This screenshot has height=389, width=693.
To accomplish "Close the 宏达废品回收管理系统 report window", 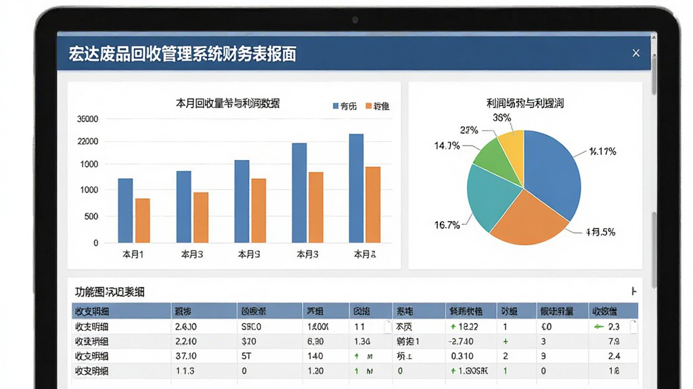I will (x=636, y=53).
